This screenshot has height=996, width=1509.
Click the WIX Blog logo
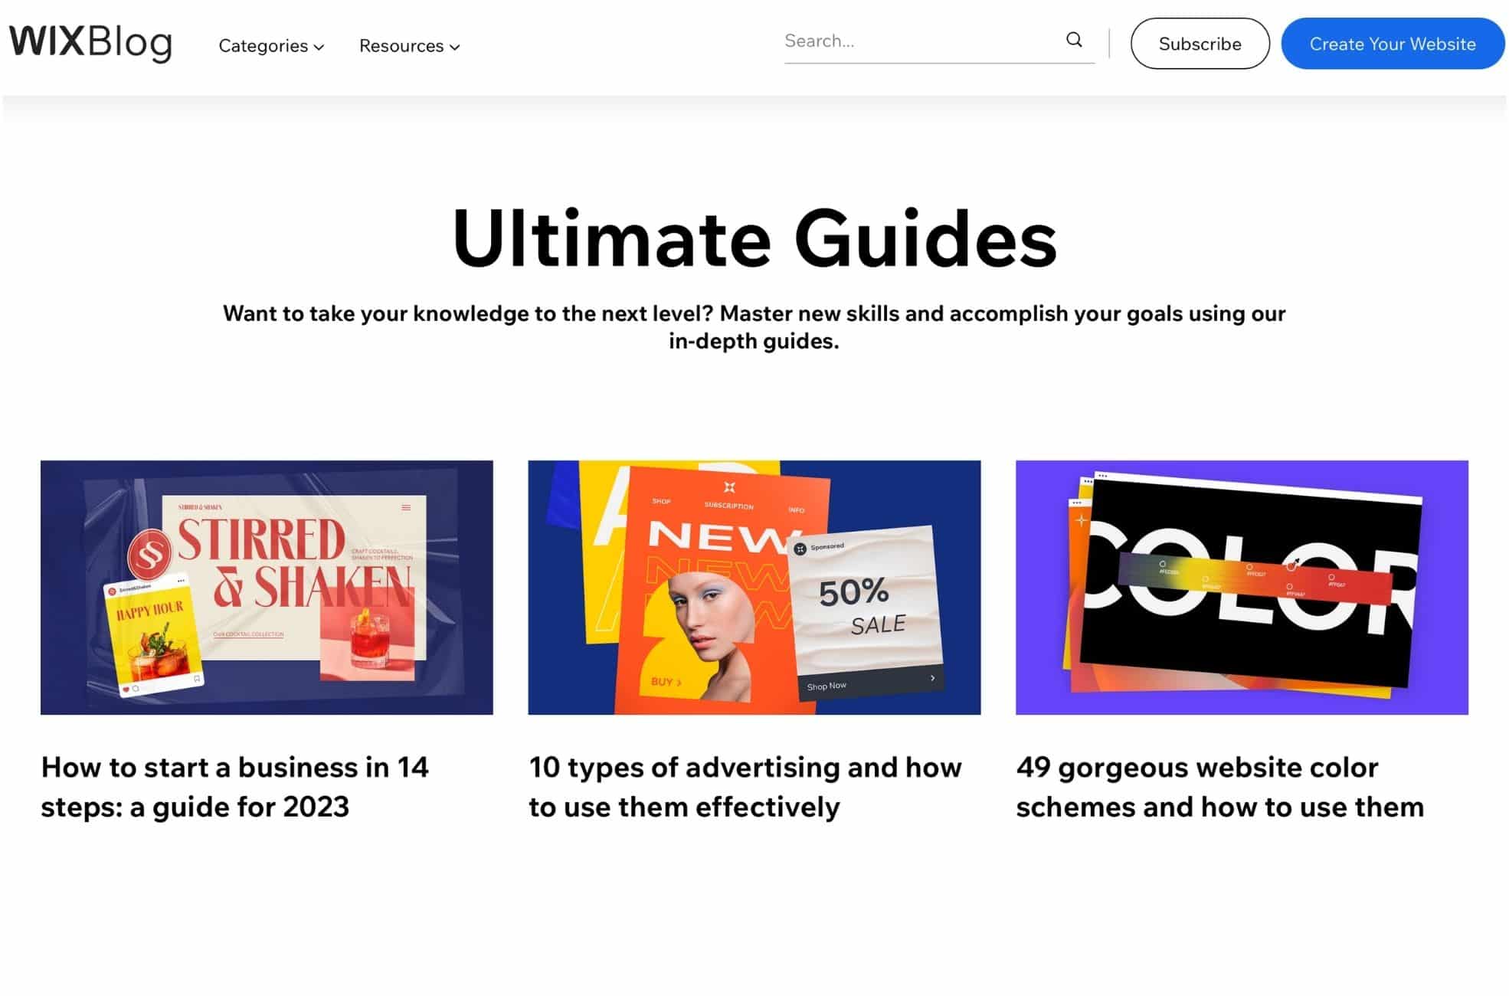(x=90, y=43)
